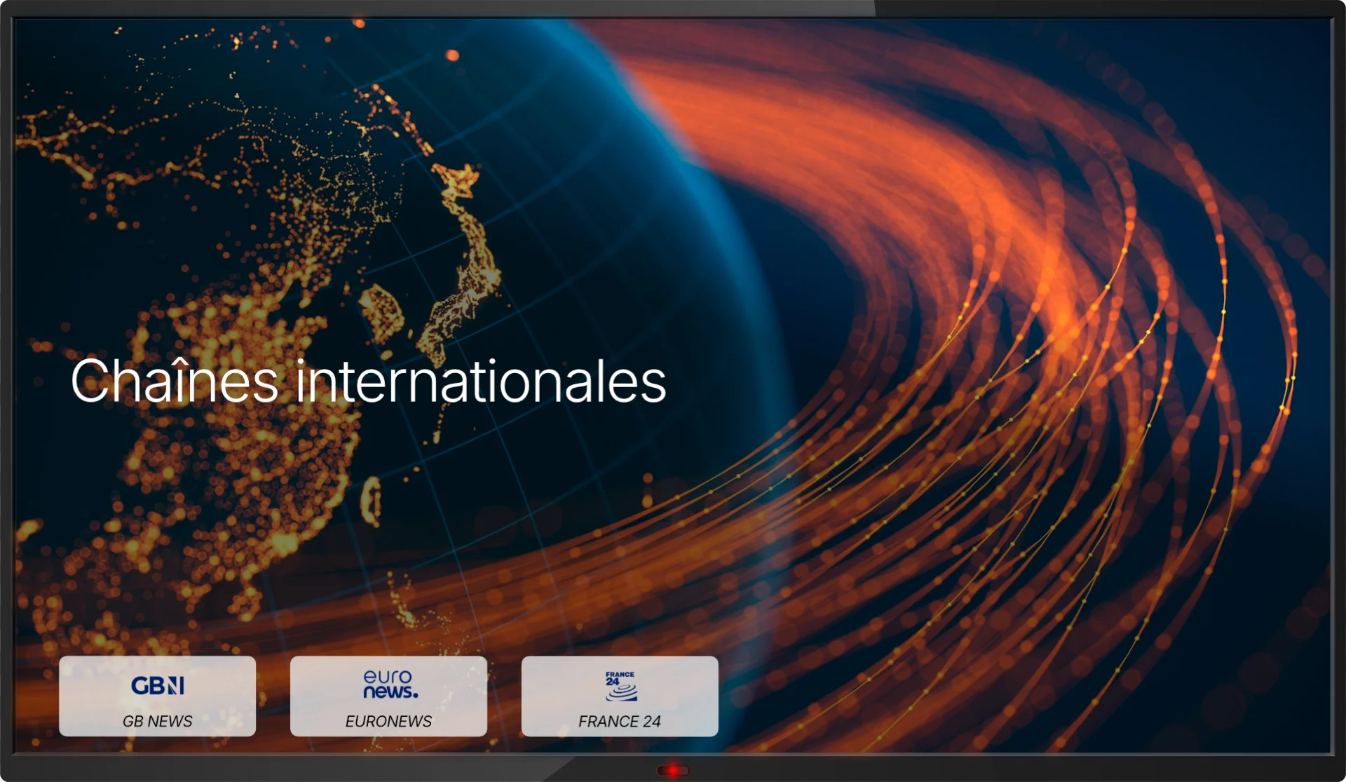
Task: Click the word internationales in the title
Action: (480, 382)
